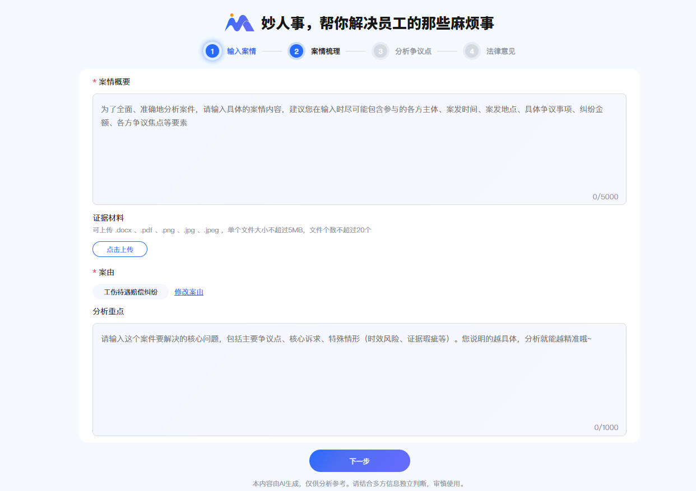The height and width of the screenshot is (491, 696).
Task: Select step 1 circle 输入案情
Action: click(x=212, y=52)
